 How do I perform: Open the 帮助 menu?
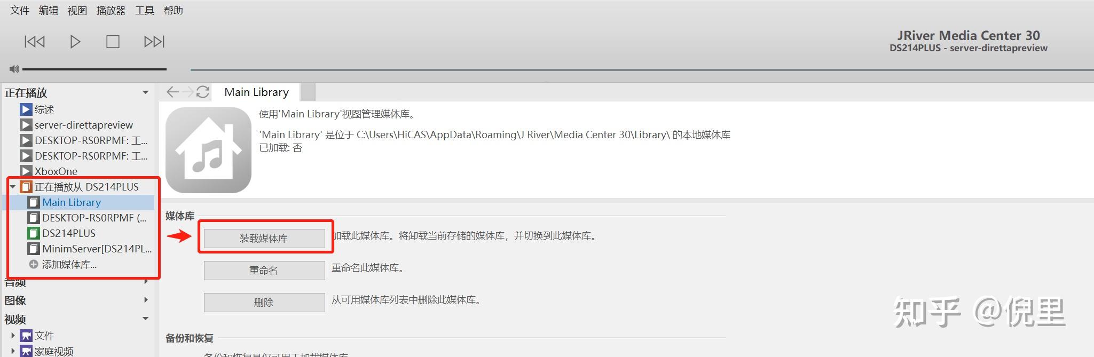174,10
